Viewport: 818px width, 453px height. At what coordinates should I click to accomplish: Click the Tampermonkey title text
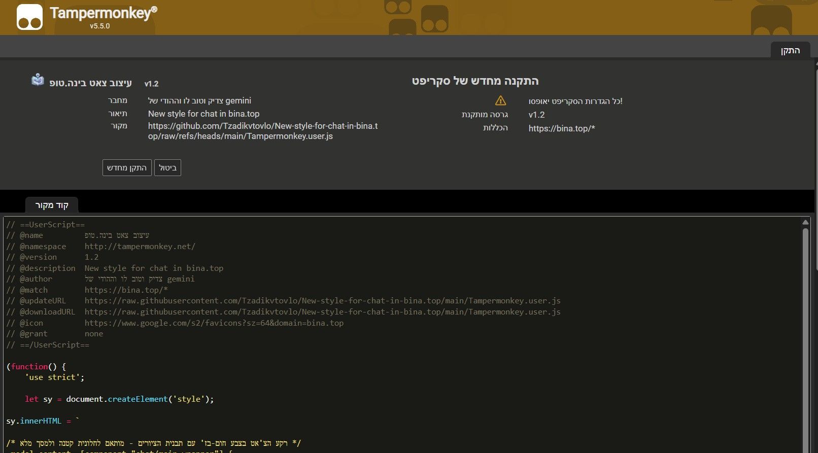point(104,13)
